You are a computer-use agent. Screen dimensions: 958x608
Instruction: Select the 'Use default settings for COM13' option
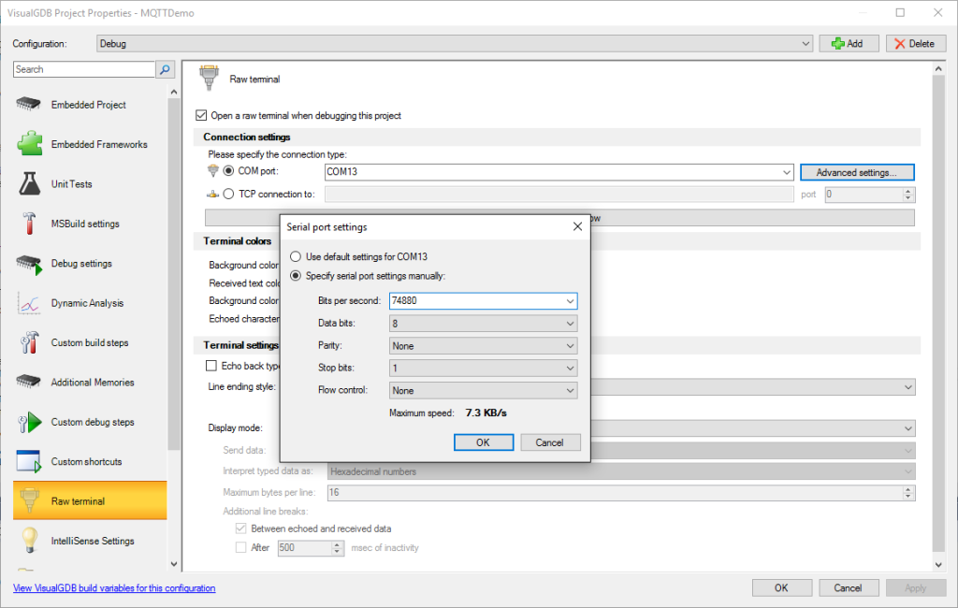pyautogui.click(x=296, y=255)
